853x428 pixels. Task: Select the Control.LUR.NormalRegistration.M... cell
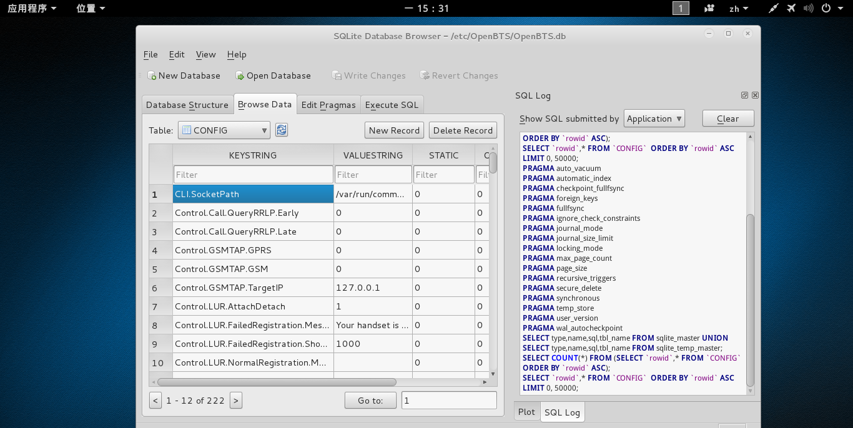pos(253,362)
